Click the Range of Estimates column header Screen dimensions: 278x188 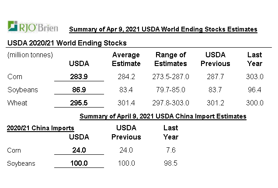[170, 59]
